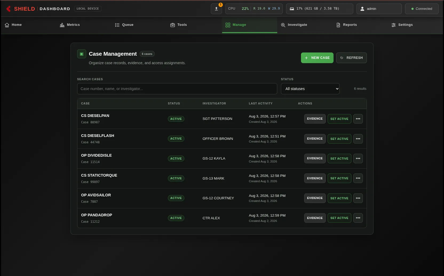Screen dimensions: 444x276
Task: Click the Tools briefcase icon
Action: point(173,25)
